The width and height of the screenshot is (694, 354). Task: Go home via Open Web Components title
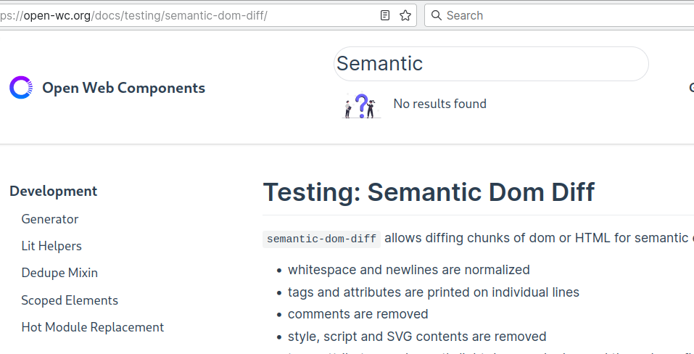[x=123, y=88]
